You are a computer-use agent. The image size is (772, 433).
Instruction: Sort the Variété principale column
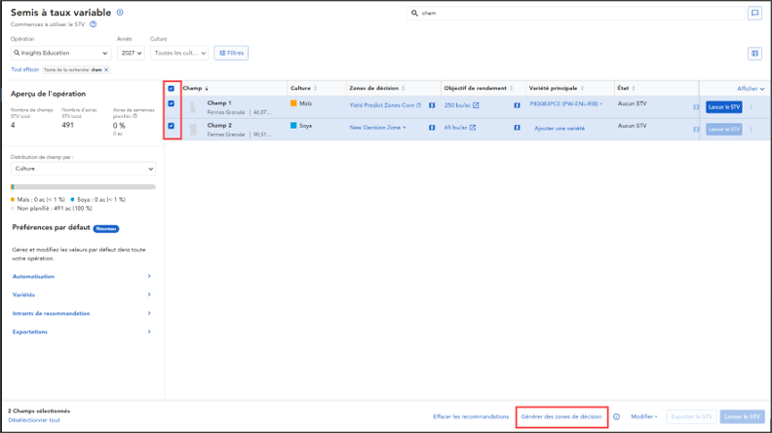[582, 88]
